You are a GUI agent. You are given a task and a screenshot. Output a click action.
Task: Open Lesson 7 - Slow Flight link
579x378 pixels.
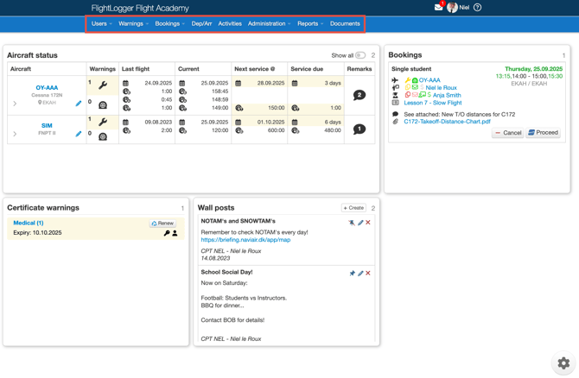coord(433,103)
